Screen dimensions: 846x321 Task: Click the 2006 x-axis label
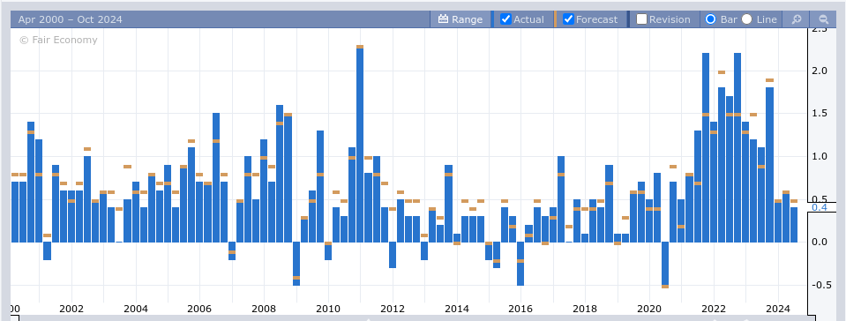point(199,310)
